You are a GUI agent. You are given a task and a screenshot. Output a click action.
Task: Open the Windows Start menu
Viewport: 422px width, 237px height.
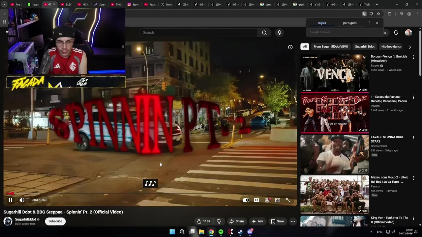172,232
